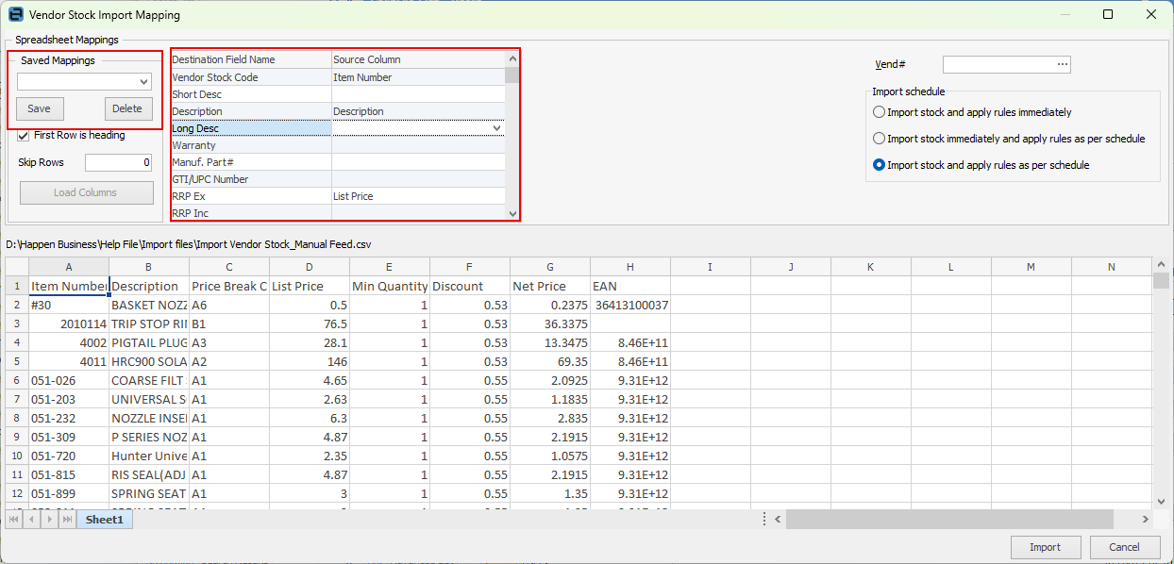Viewport: 1174px width, 564px height.
Task: Click the mapping grid vertical scrollbar thumb
Action: click(512, 75)
